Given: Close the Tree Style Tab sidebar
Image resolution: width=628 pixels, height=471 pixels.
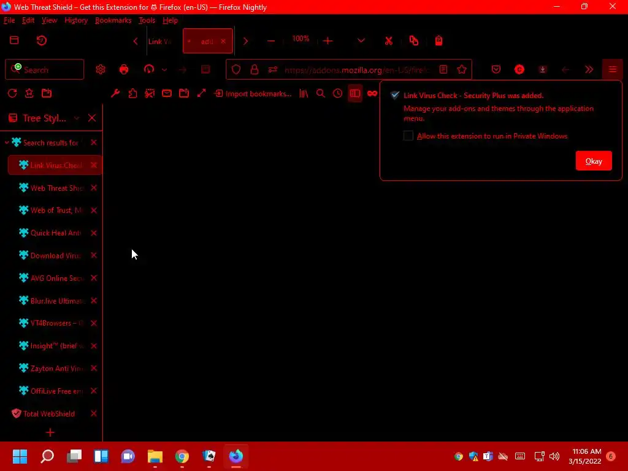Looking at the screenshot, I should [92, 118].
